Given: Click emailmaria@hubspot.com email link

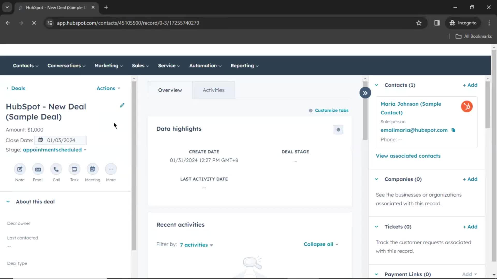Looking at the screenshot, I should point(414,130).
